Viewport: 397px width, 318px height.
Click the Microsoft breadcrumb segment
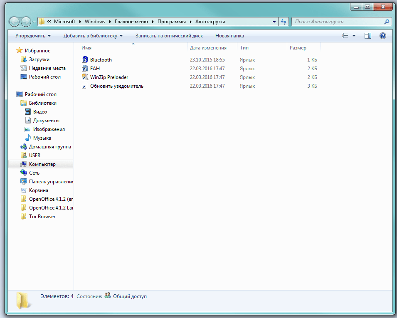64,22
